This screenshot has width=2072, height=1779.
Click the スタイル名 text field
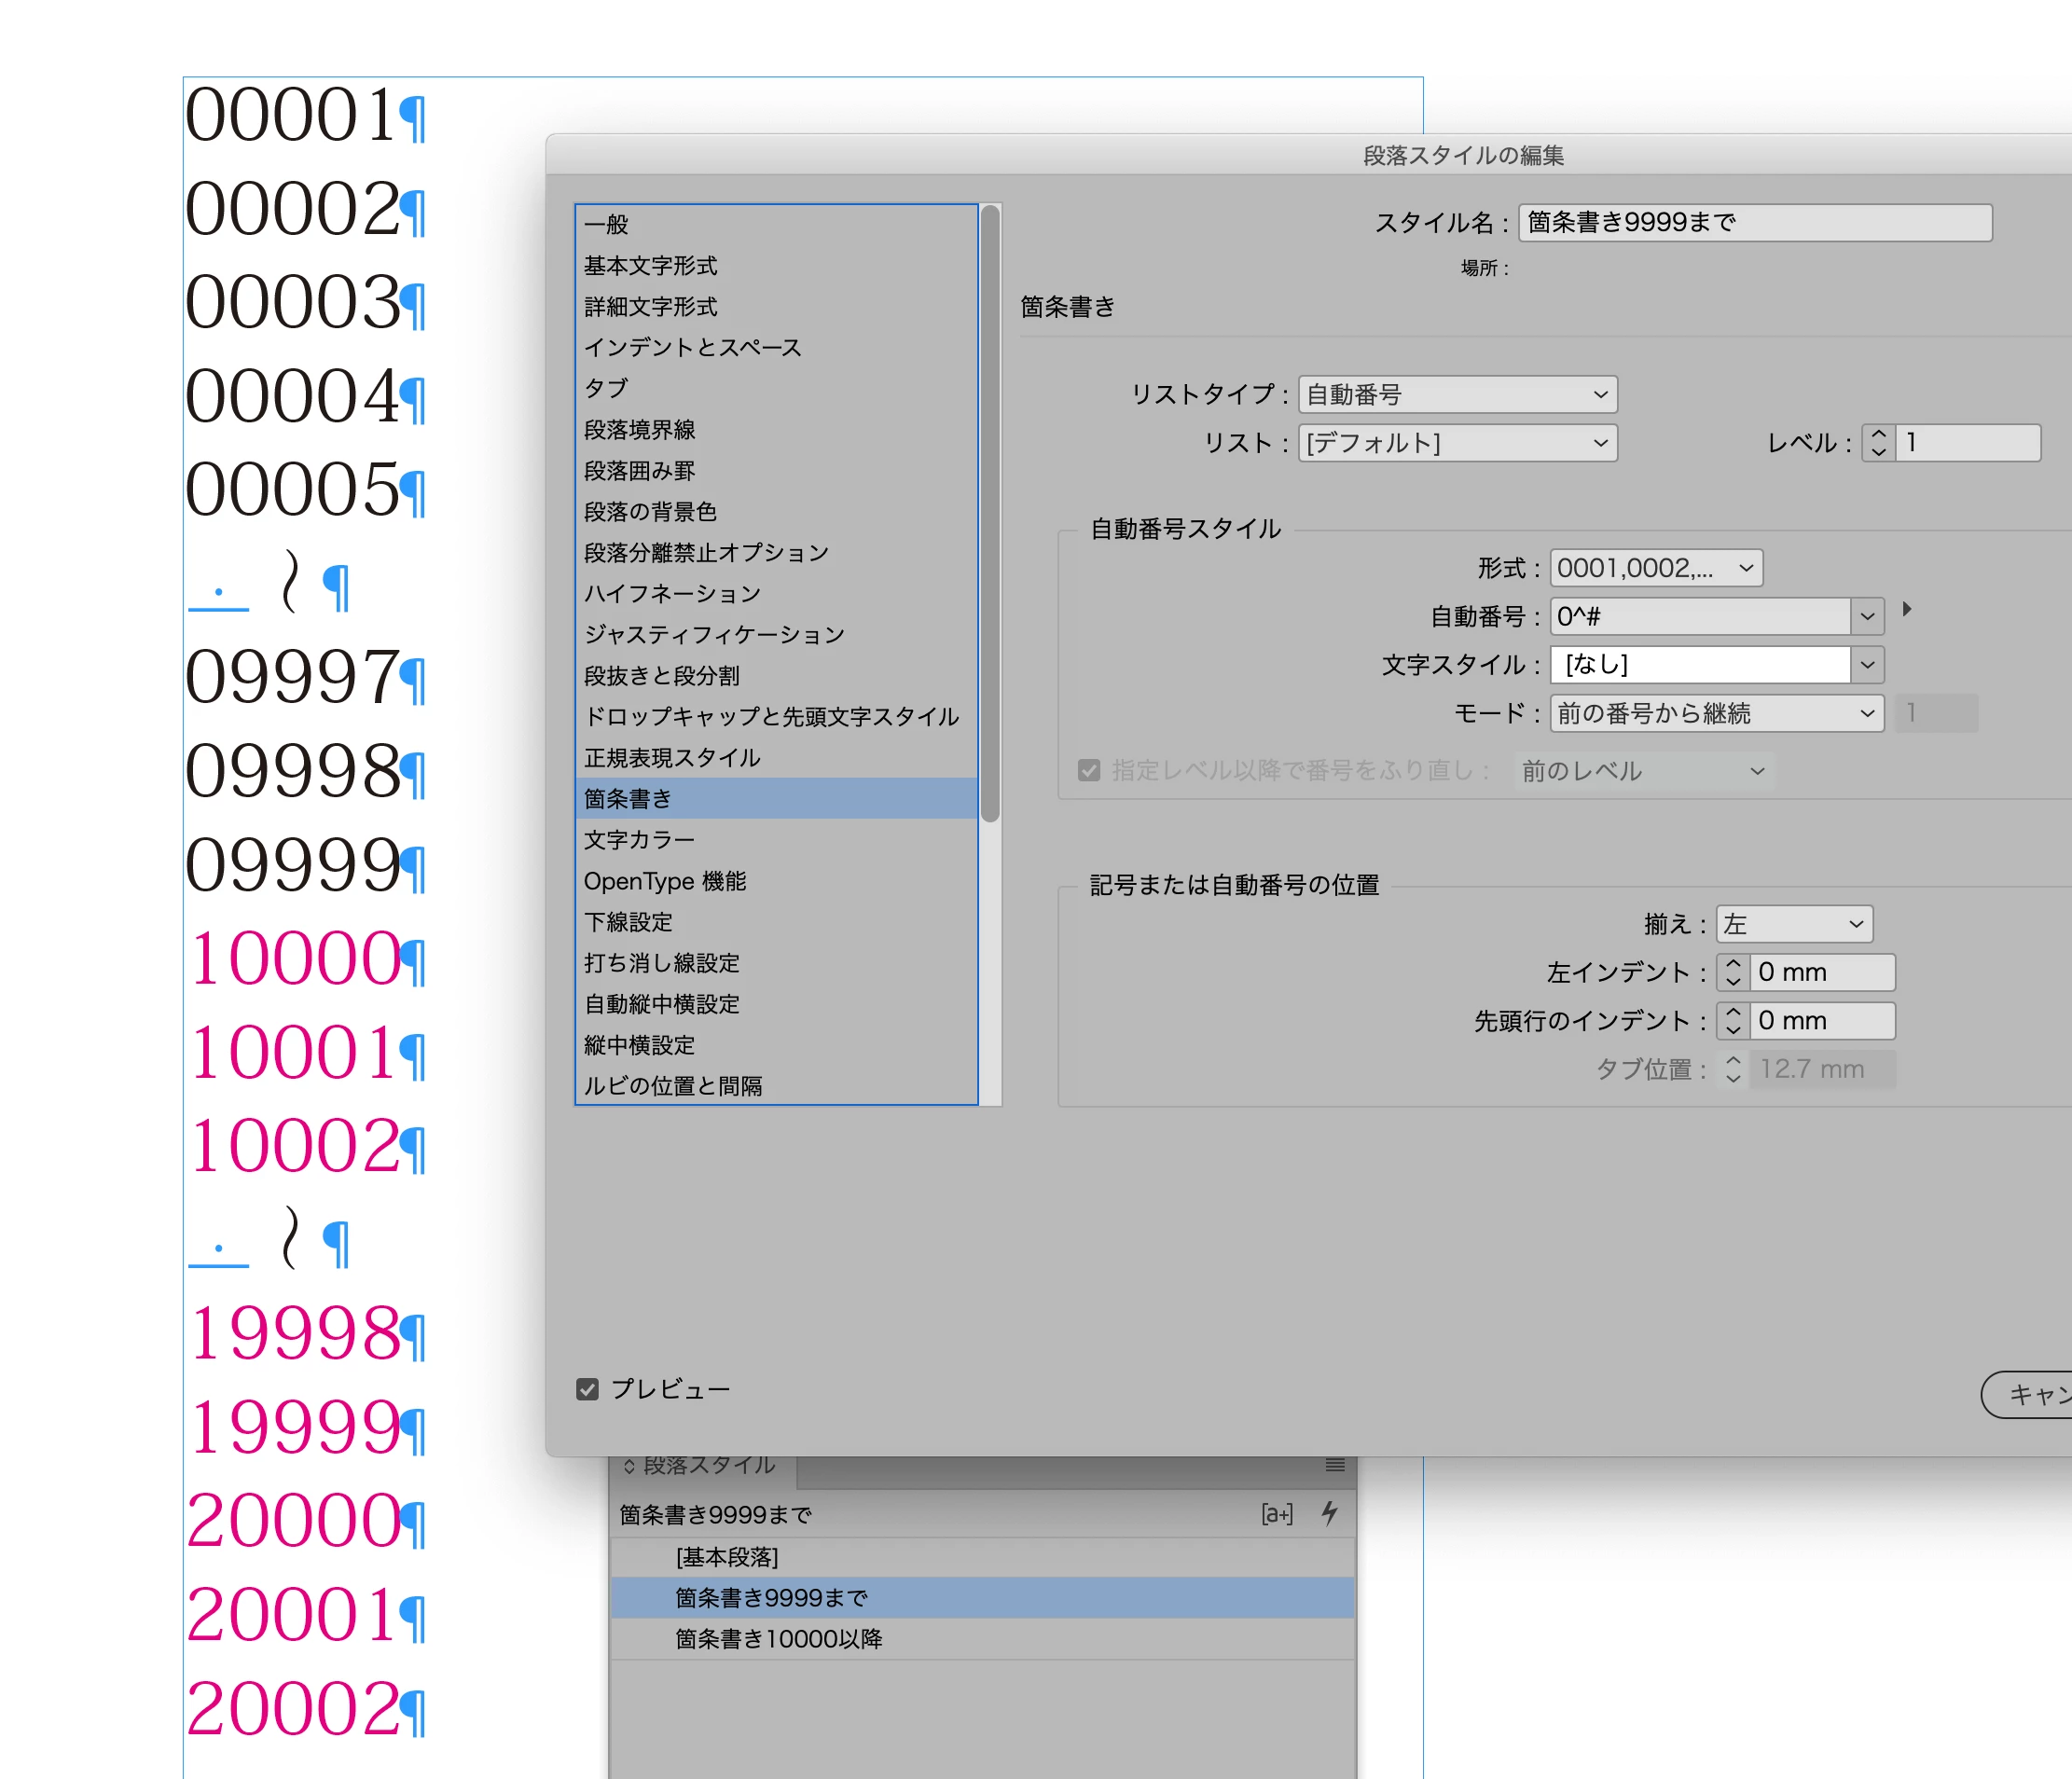tap(1754, 222)
